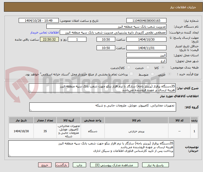
Task: Click the announcement date field 1404/10/28 - 10:49
Action: (x=39, y=21)
